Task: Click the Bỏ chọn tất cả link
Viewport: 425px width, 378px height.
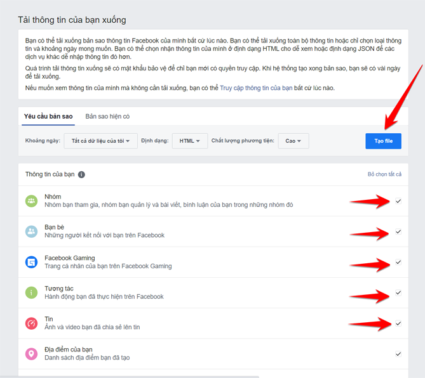Action: [384, 174]
